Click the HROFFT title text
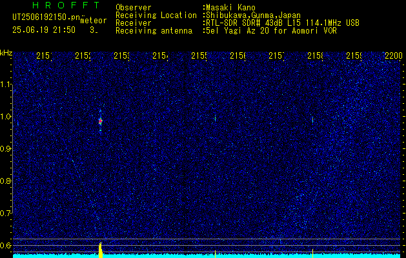This screenshot has height=258, width=406. pyautogui.click(x=66, y=5)
